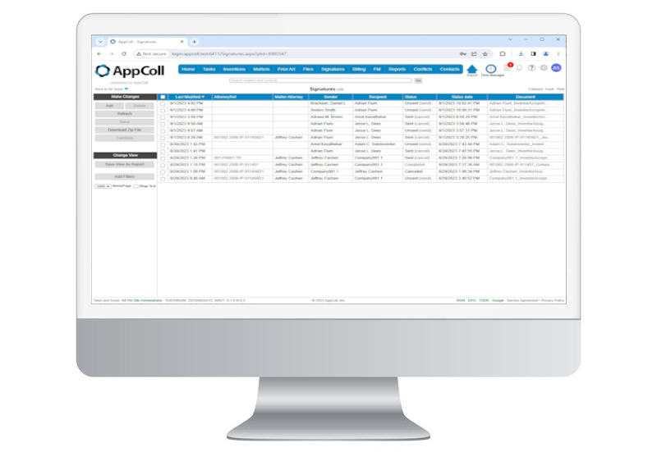
Task: Click the Import house icon
Action: coord(471,69)
